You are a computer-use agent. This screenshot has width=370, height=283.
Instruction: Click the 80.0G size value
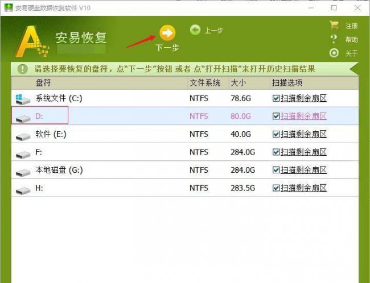(241, 116)
